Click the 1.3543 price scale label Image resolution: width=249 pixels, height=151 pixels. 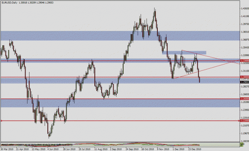click(x=245, y=48)
